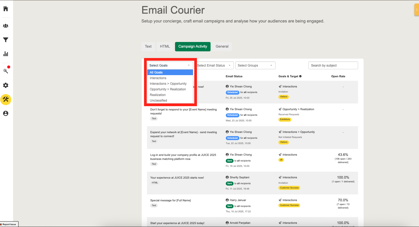Click the Email Status column header
419x227 pixels.
[x=234, y=76]
